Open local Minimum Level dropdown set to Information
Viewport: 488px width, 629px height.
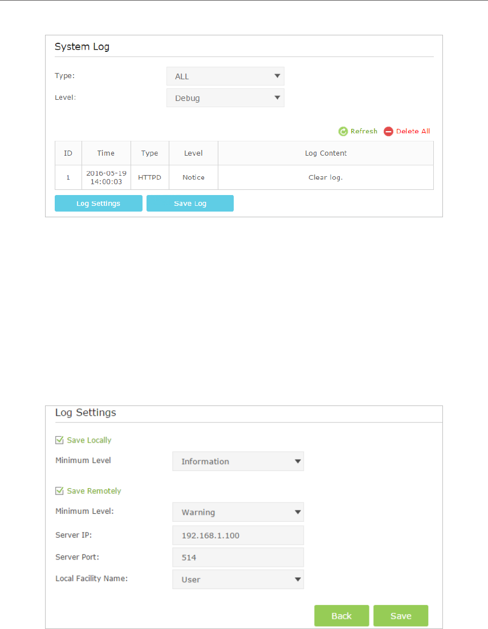click(238, 461)
